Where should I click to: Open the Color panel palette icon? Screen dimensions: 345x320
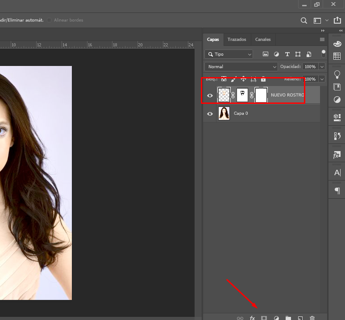click(337, 43)
